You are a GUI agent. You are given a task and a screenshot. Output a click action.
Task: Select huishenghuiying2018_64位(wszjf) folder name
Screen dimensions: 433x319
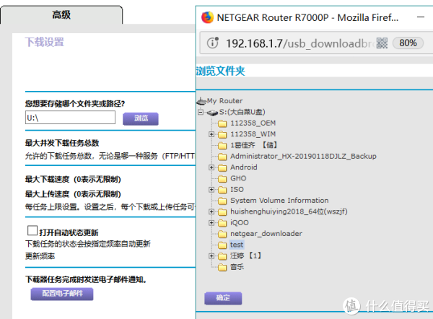pos(289,211)
